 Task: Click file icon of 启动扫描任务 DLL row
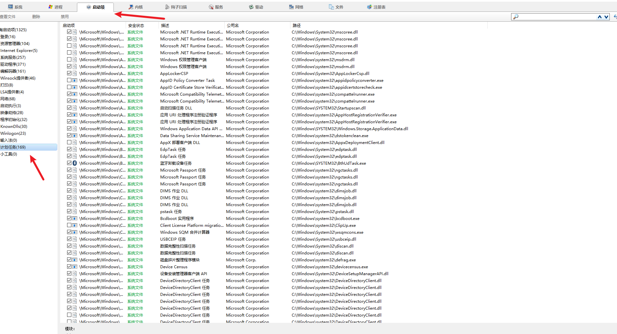click(75, 108)
